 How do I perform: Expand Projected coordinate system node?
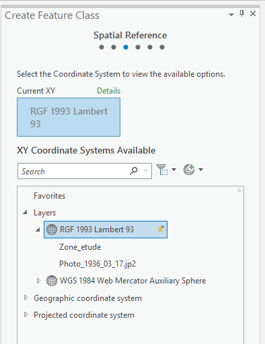[26, 314]
